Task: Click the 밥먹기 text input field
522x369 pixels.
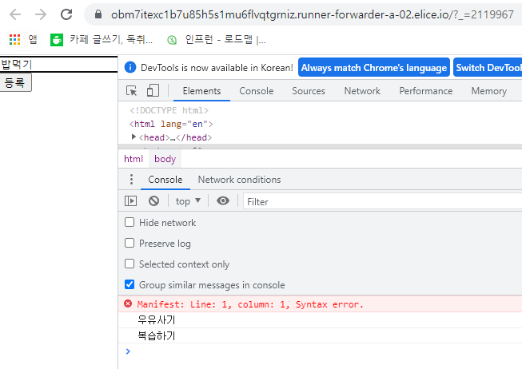Action: coord(58,64)
